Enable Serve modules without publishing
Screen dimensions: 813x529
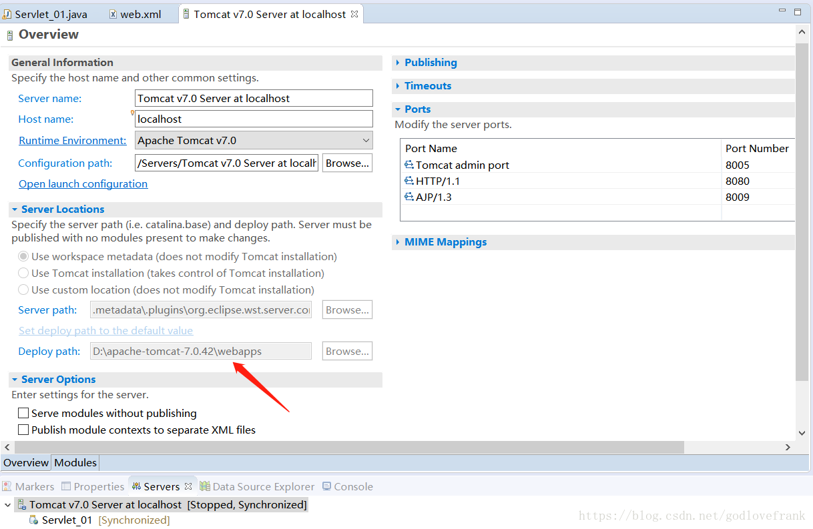(23, 413)
